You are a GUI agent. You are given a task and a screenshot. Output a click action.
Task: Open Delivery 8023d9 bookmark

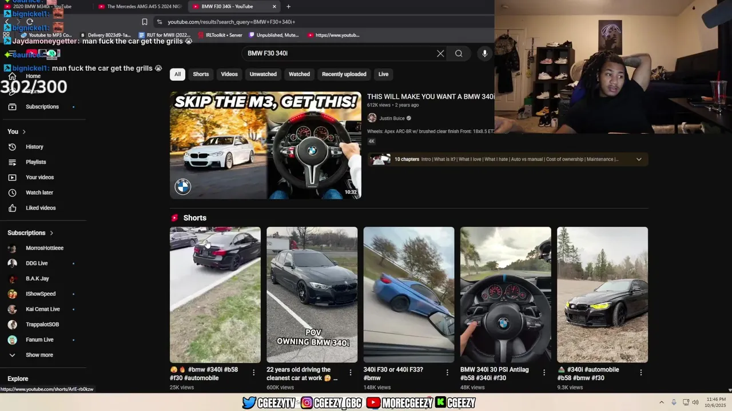pyautogui.click(x=105, y=35)
